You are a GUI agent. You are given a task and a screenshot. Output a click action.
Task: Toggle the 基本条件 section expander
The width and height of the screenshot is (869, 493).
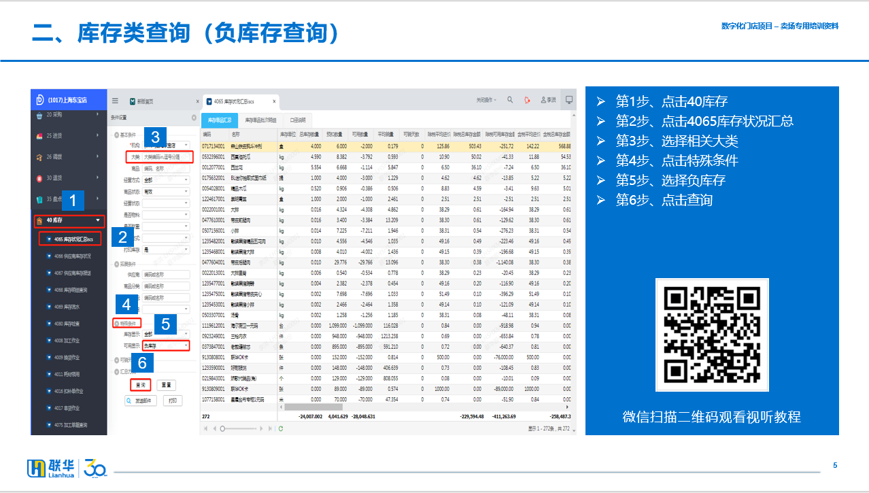tap(117, 135)
